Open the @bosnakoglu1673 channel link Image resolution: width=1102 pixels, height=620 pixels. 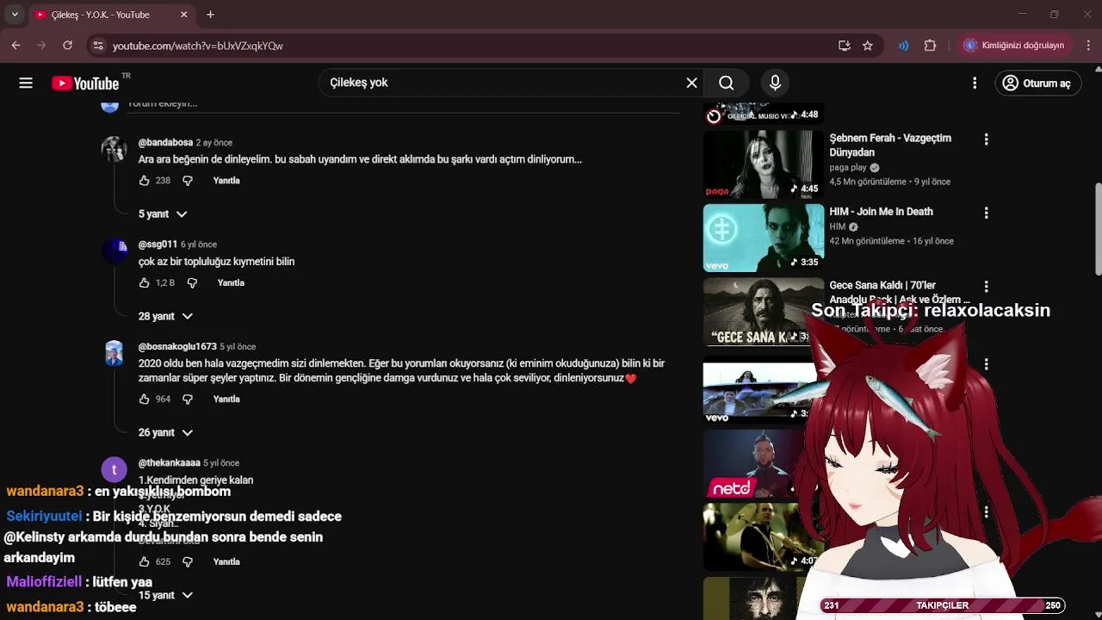point(177,346)
